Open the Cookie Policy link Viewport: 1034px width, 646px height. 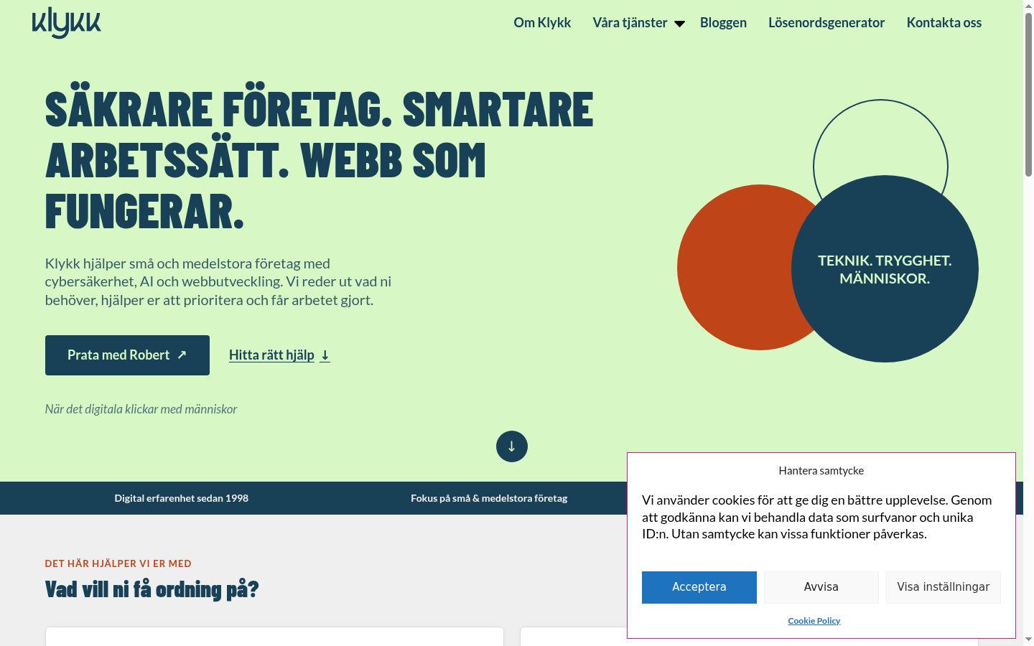tap(814, 621)
